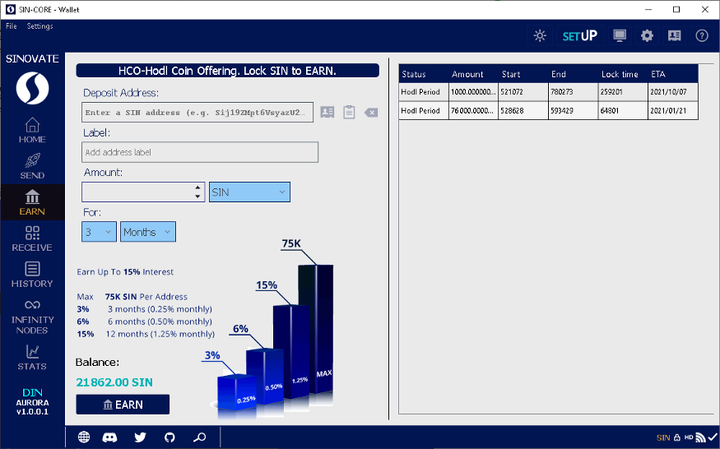
Task: Sort table by Lock time column header
Action: click(x=623, y=74)
